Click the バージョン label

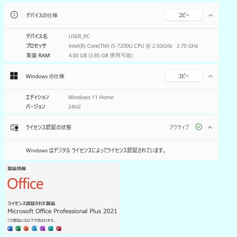[x=36, y=107]
